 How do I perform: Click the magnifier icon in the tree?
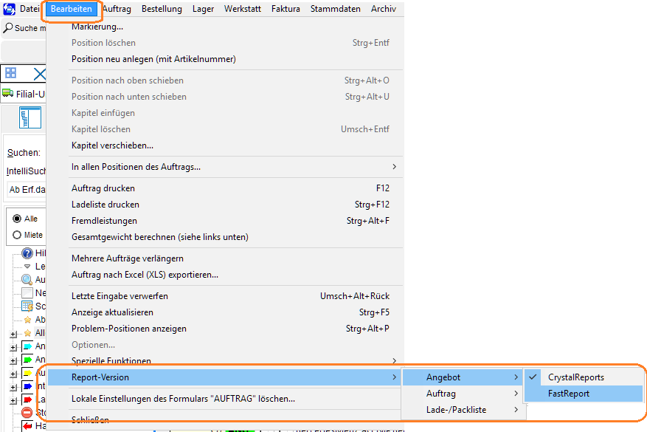point(27,280)
